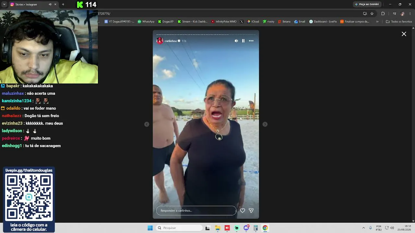This screenshot has height=233, width=415.
Task: Open Google Chrome from the taskbar
Action: coord(265,228)
